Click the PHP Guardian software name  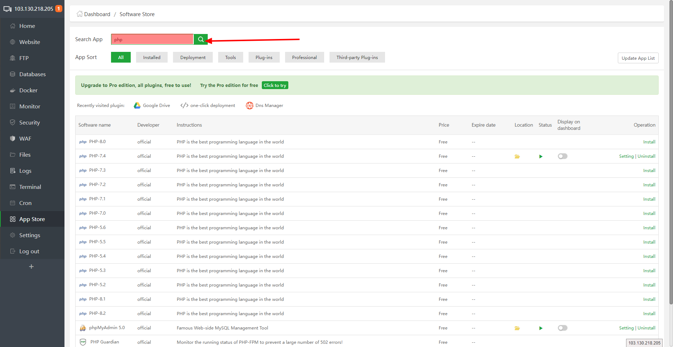click(x=105, y=342)
